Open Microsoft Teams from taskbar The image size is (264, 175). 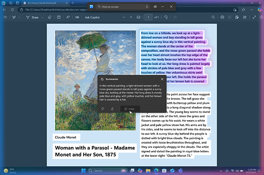pyautogui.click(x=181, y=170)
